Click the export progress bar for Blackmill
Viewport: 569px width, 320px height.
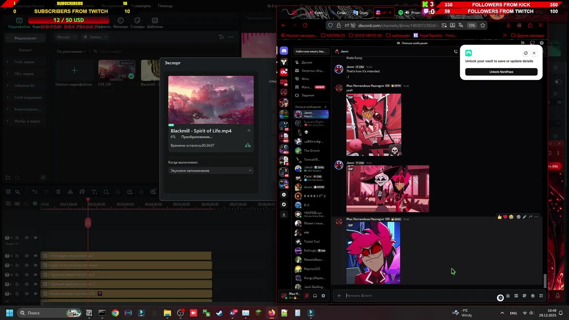(211, 125)
